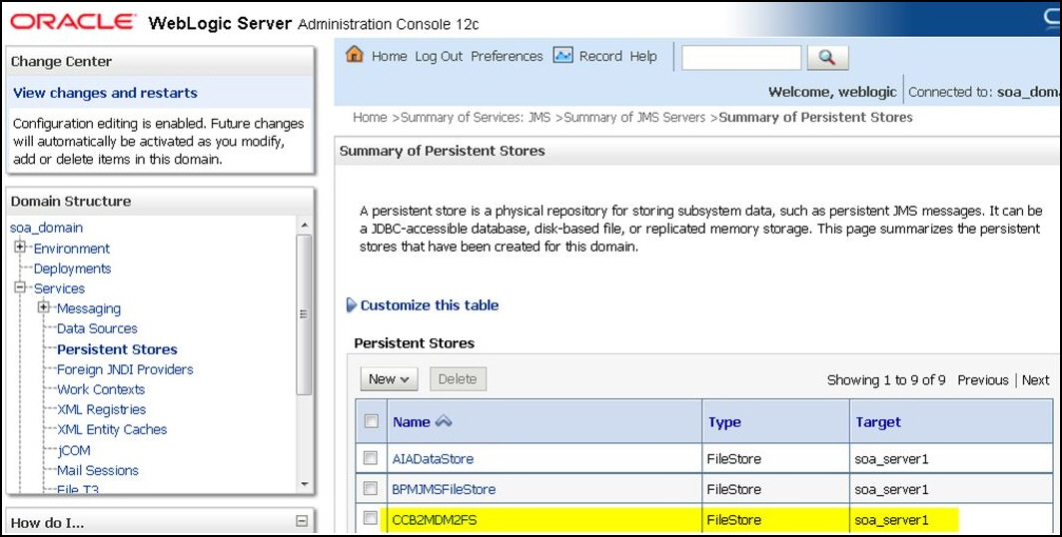The width and height of the screenshot is (1062, 537).
Task: Check the AIADataStore row checkbox
Action: (x=371, y=458)
